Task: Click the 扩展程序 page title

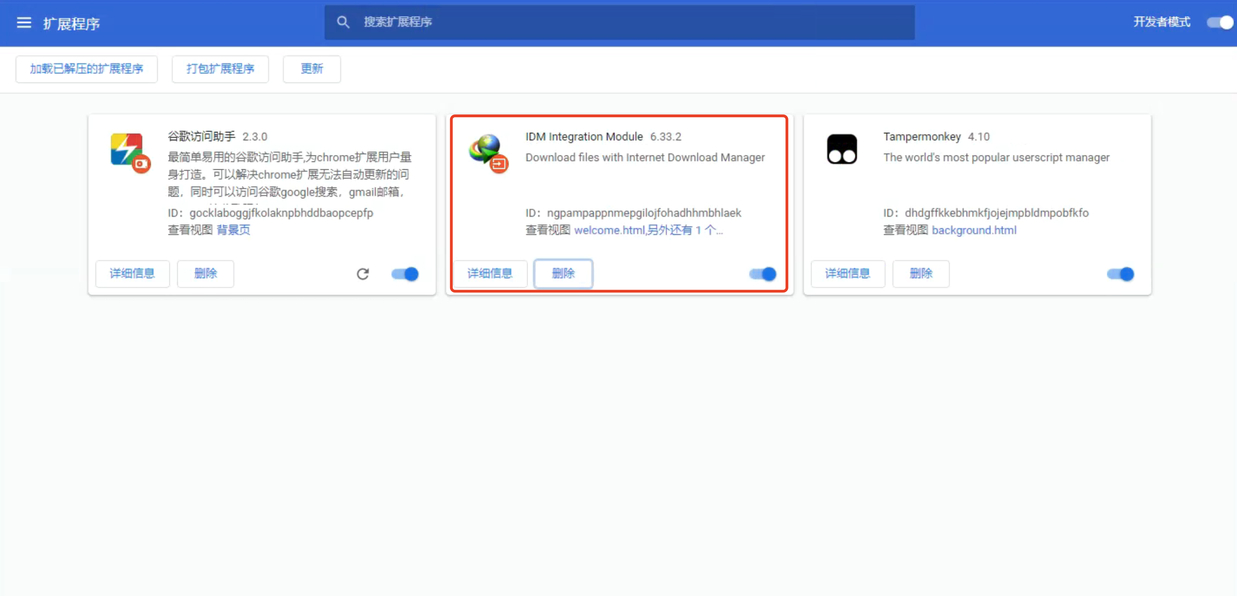Action: [72, 24]
